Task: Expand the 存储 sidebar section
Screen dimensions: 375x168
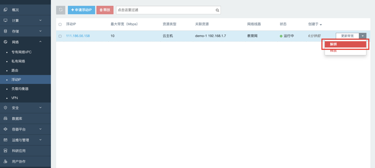Action: [x=40, y=31]
